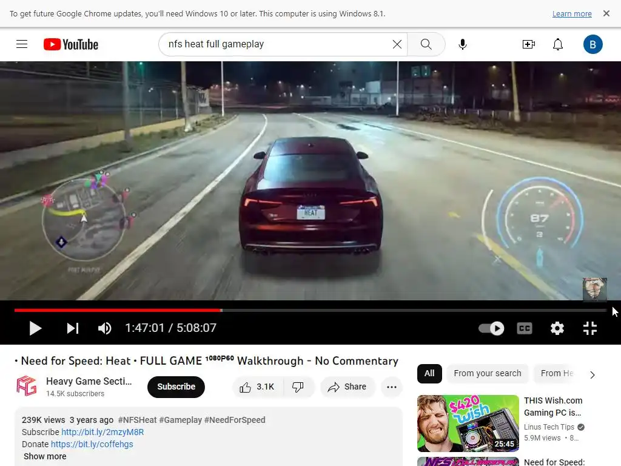This screenshot has width=621, height=466.
Task: Clear the search query with the X
Action: click(397, 44)
